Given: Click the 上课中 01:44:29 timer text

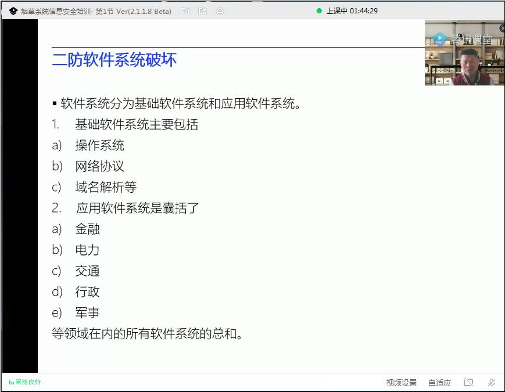Looking at the screenshot, I should click(x=352, y=11).
